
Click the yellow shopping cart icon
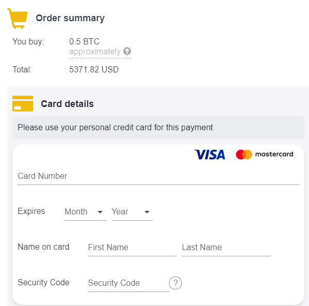click(18, 19)
